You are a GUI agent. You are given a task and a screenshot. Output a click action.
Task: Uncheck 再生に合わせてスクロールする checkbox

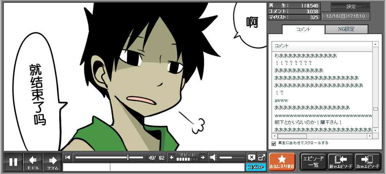273,143
